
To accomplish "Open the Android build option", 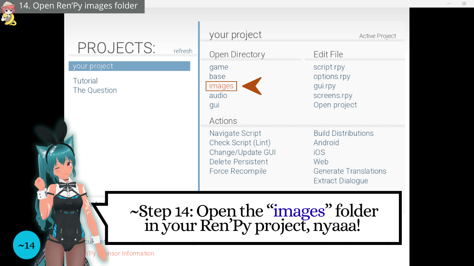I will tap(326, 143).
